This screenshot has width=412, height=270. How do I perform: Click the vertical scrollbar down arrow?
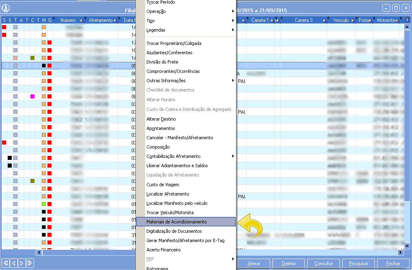[x=407, y=246]
